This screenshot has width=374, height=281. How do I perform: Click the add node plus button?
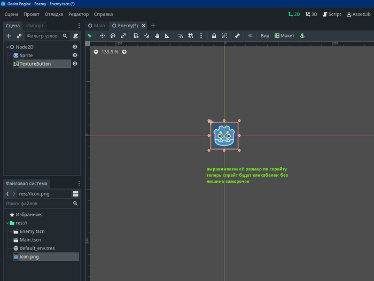pyautogui.click(x=9, y=36)
